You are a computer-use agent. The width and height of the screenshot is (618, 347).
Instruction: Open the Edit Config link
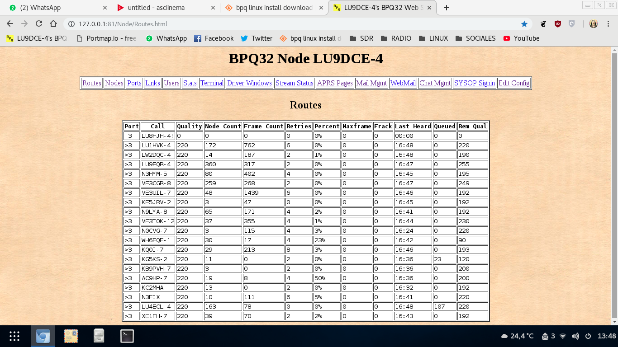(513, 83)
